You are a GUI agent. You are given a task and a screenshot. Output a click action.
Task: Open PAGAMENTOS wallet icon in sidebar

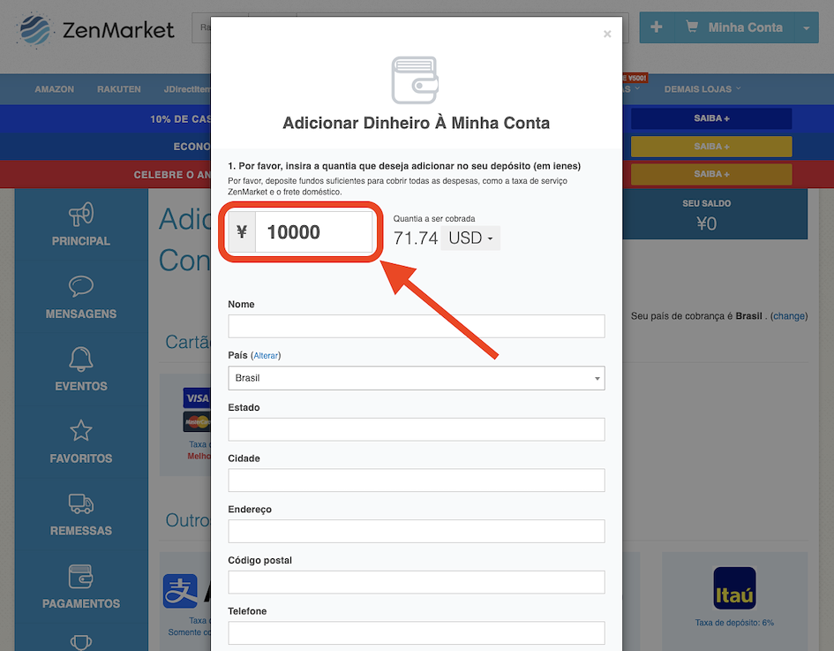click(81, 577)
